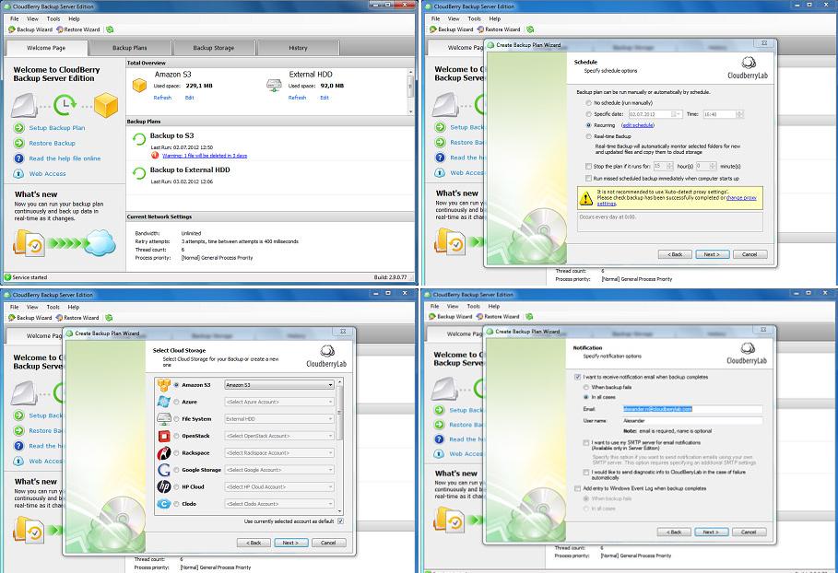Launch Restore Wizard in the main Welcome Page window

point(78,29)
